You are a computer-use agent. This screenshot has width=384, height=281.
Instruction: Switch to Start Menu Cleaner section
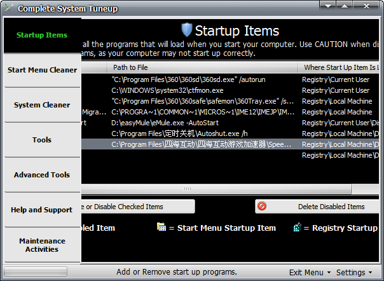click(x=42, y=70)
